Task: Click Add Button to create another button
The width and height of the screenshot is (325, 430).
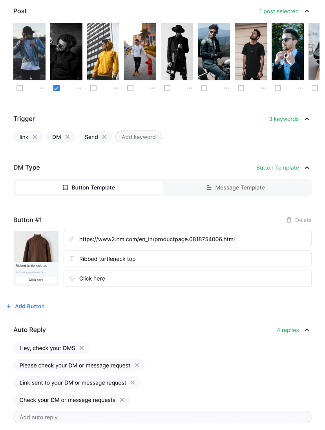Action: coord(29,306)
